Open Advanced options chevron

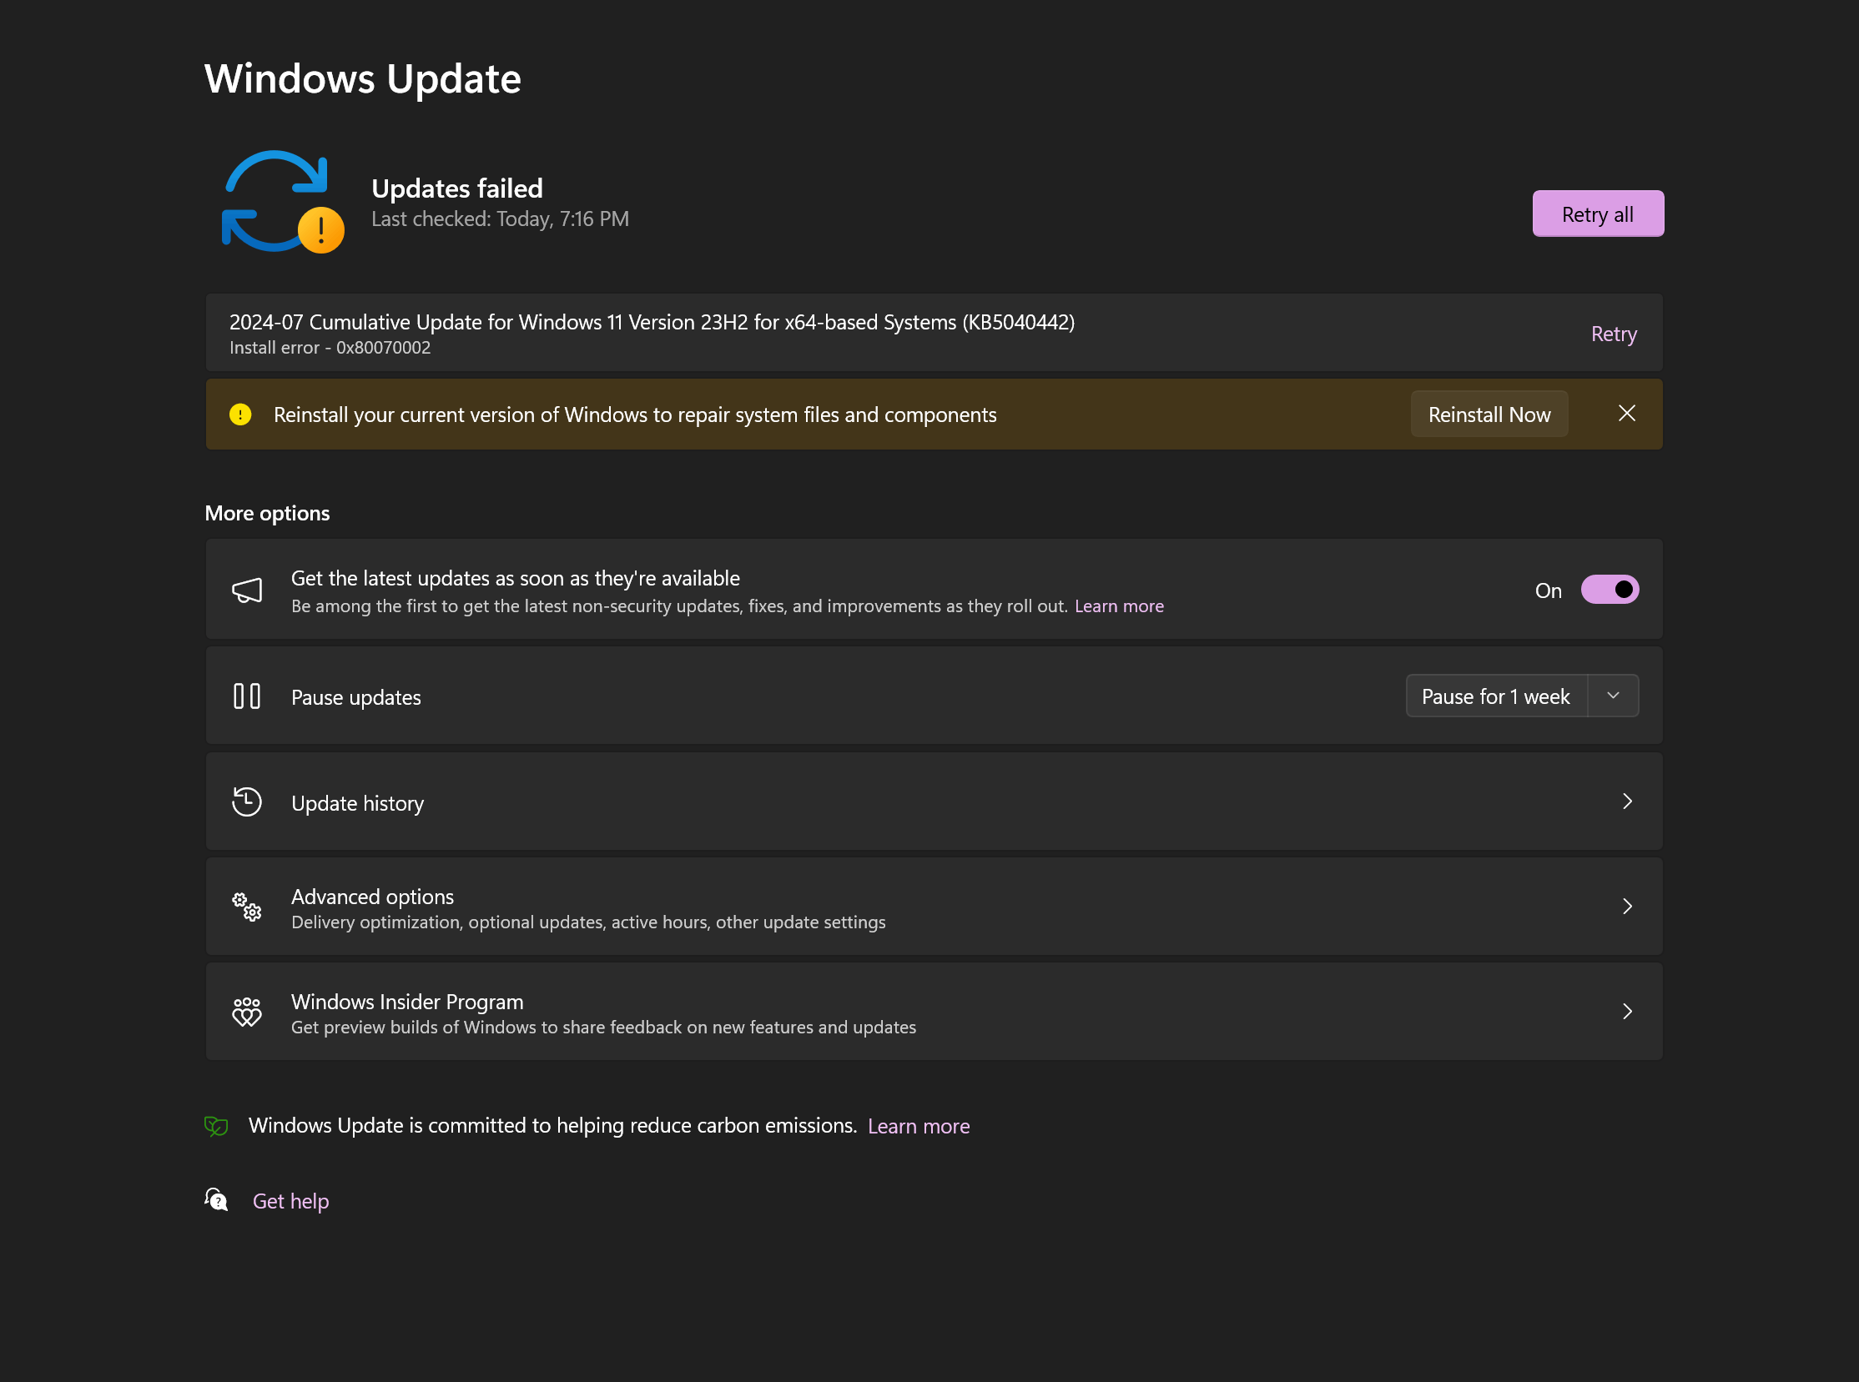1626,907
